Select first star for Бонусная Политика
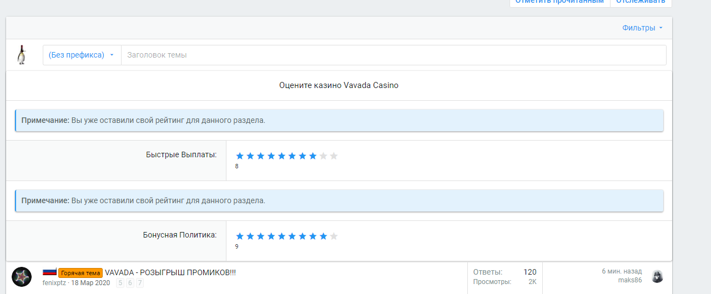Viewport: 711px width, 294px height. tap(240, 236)
